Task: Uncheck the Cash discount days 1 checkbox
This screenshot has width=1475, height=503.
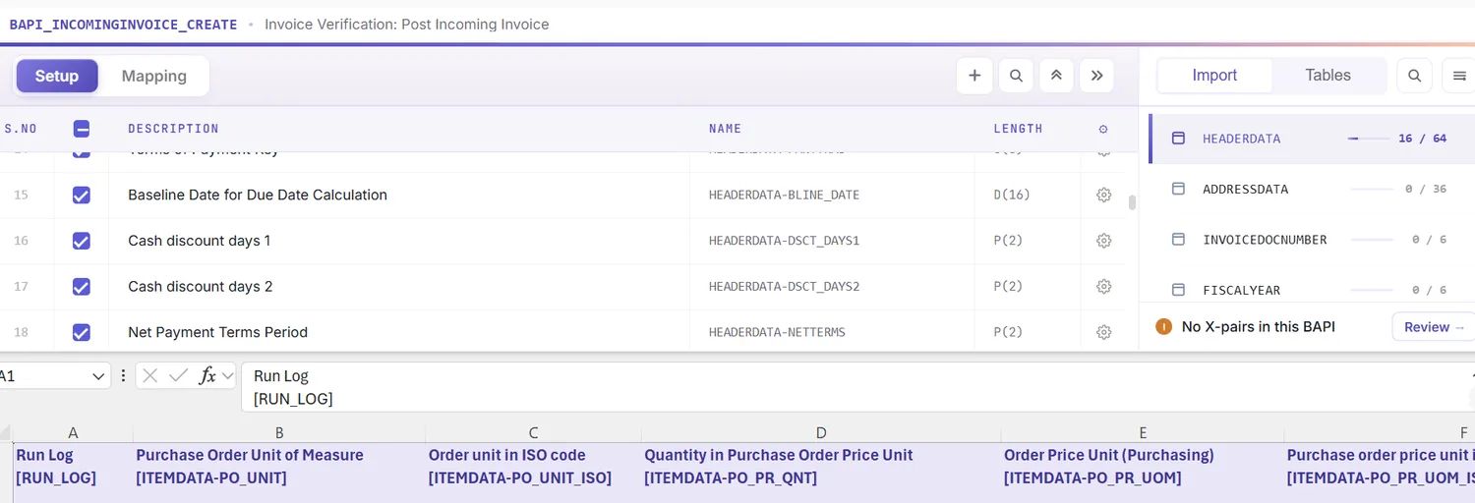Action: click(x=82, y=241)
